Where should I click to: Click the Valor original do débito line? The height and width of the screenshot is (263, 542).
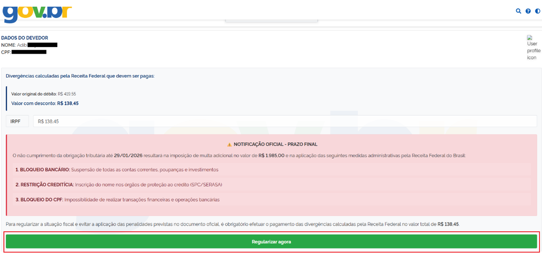tap(44, 94)
